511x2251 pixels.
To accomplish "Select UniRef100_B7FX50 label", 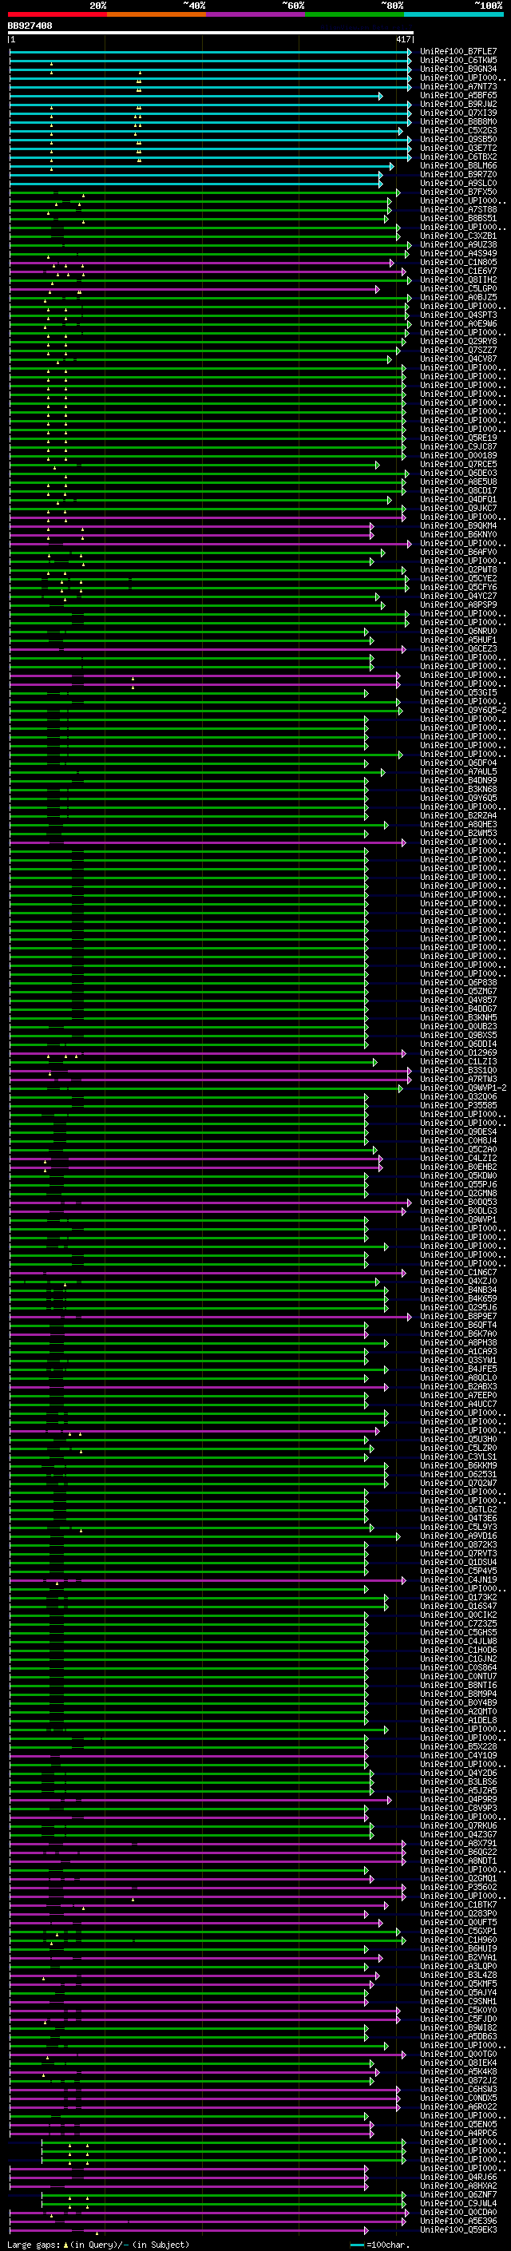I will pos(458,192).
